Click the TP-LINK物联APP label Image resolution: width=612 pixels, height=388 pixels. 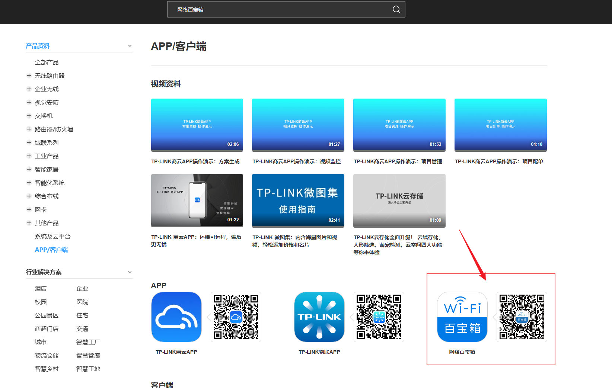319,352
